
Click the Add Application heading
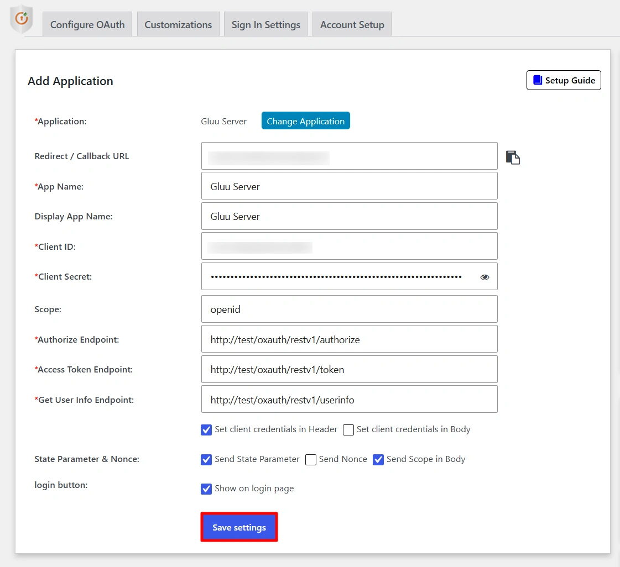70,81
